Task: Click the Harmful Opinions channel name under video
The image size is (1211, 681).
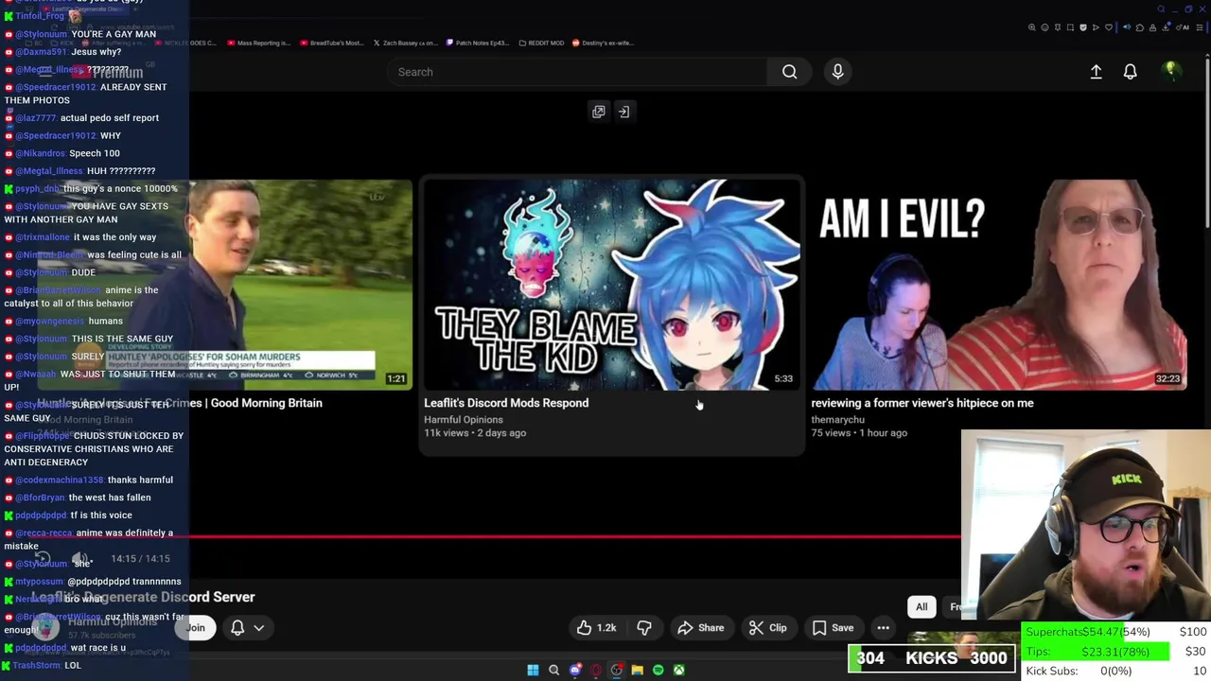Action: coord(464,419)
